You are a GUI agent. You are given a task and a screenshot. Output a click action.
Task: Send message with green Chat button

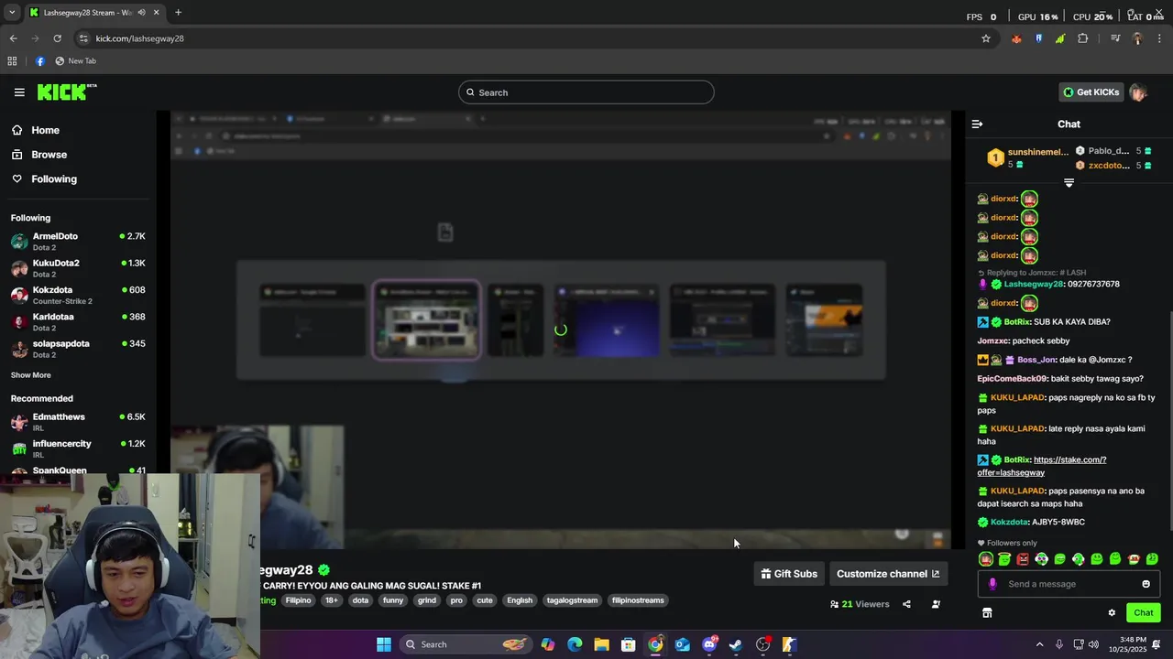[1144, 613]
